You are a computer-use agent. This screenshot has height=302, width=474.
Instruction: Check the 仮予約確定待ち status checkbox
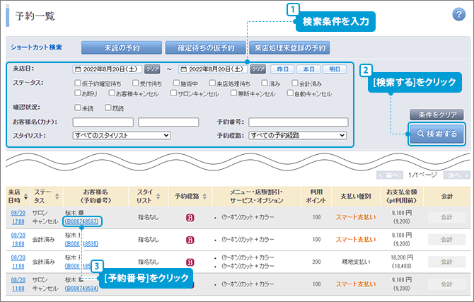pos(76,83)
